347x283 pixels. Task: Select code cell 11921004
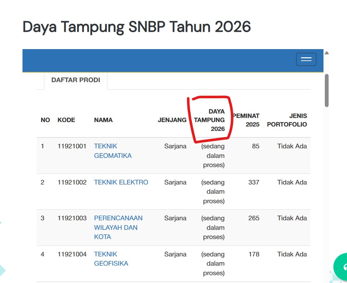tap(72, 254)
